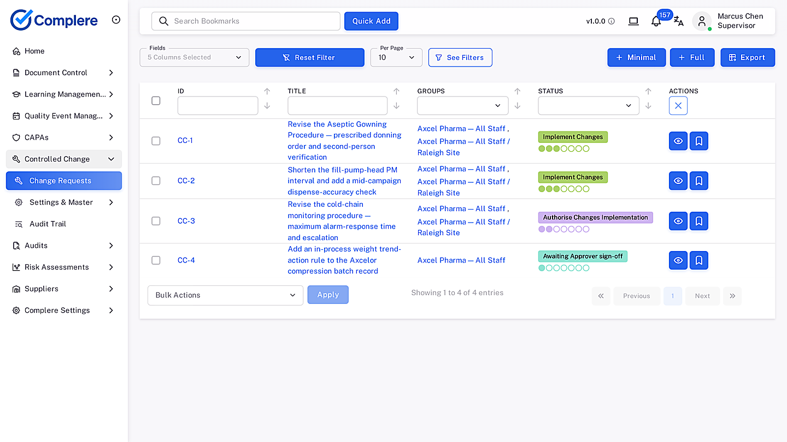This screenshot has width=787, height=442.
Task: Go to Home in the sidebar
Action: point(64,51)
